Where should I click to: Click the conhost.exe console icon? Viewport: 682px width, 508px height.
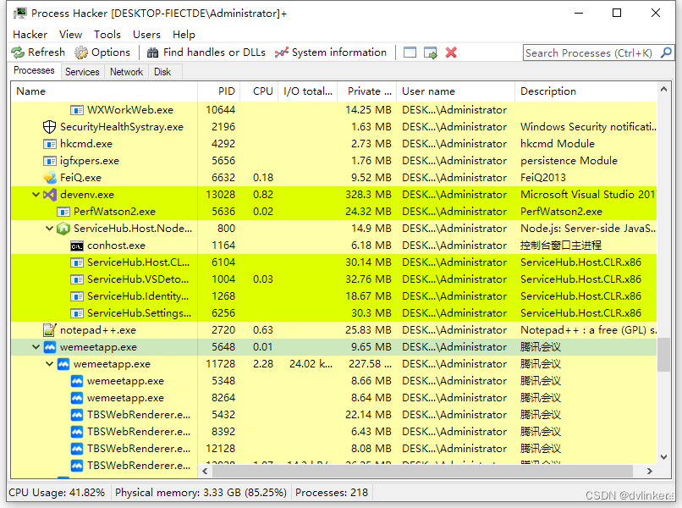click(x=76, y=246)
